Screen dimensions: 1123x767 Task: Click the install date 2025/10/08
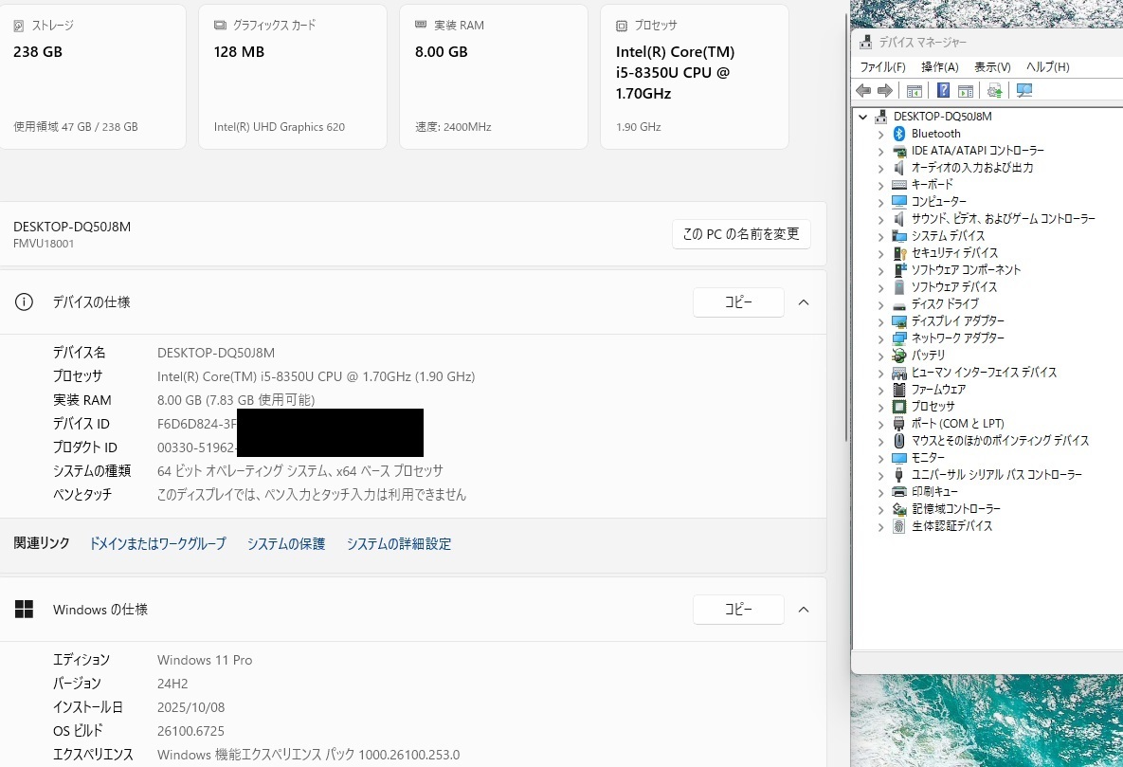coord(191,707)
